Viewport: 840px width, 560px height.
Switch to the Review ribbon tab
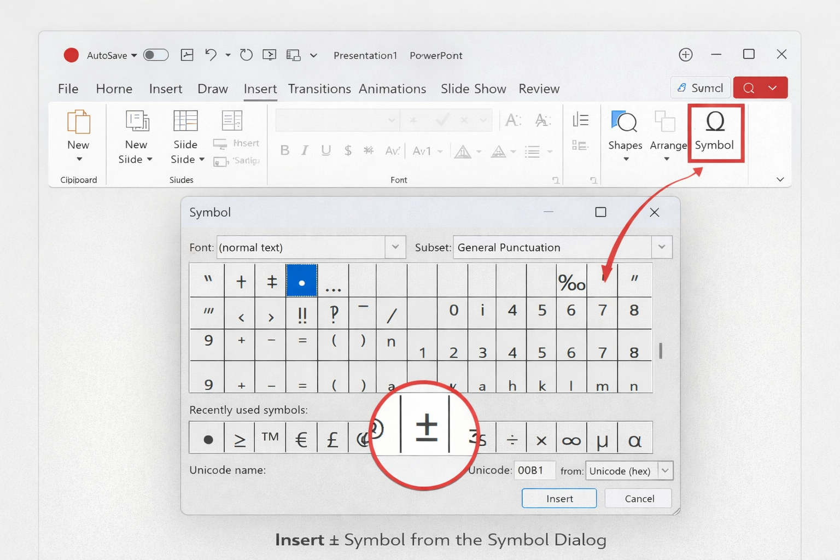click(538, 89)
